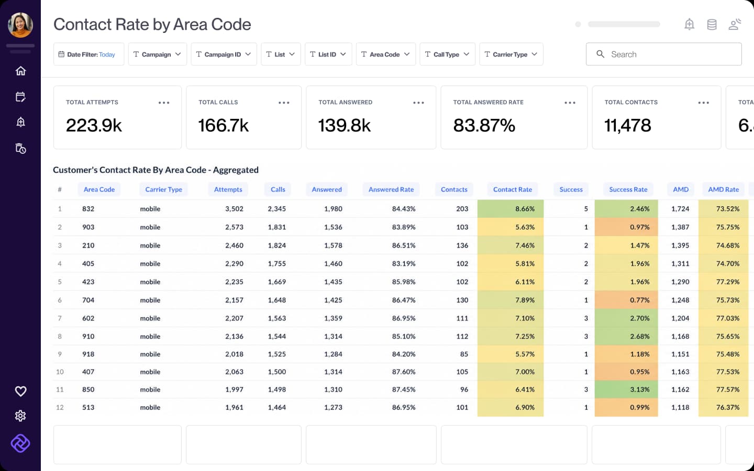
Task: Open the Area Code filter dropdown
Action: (386, 54)
